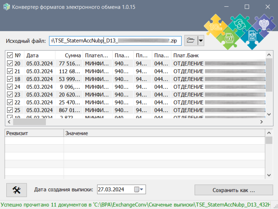This screenshot has width=278, height=209.
Task: Click the app icon in the title bar
Action: coord(6,7)
